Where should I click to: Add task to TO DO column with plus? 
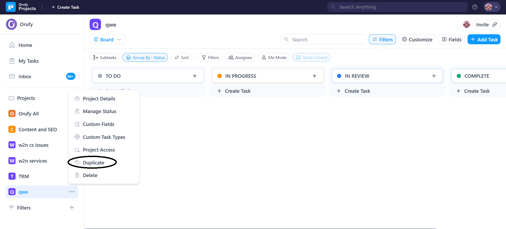195,76
